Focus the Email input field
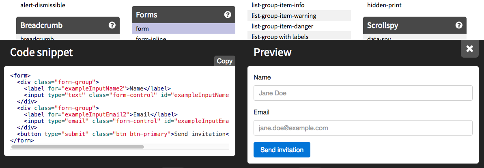This screenshot has width=484, height=168. coord(363,128)
